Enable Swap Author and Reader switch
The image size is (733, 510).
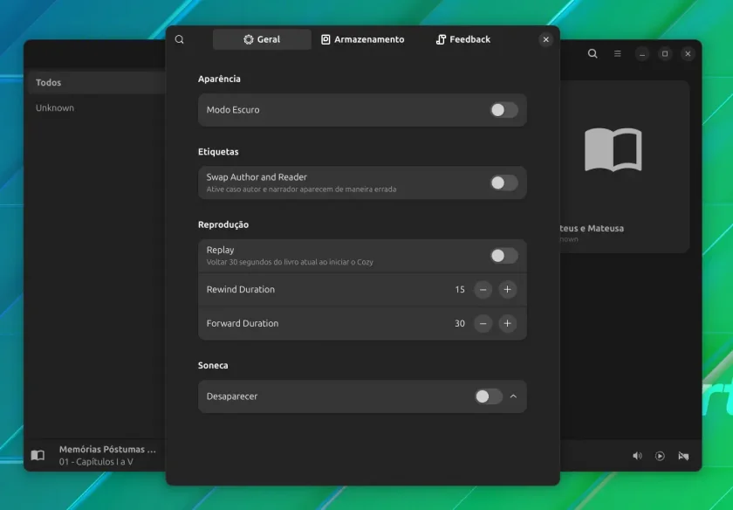pyautogui.click(x=504, y=183)
